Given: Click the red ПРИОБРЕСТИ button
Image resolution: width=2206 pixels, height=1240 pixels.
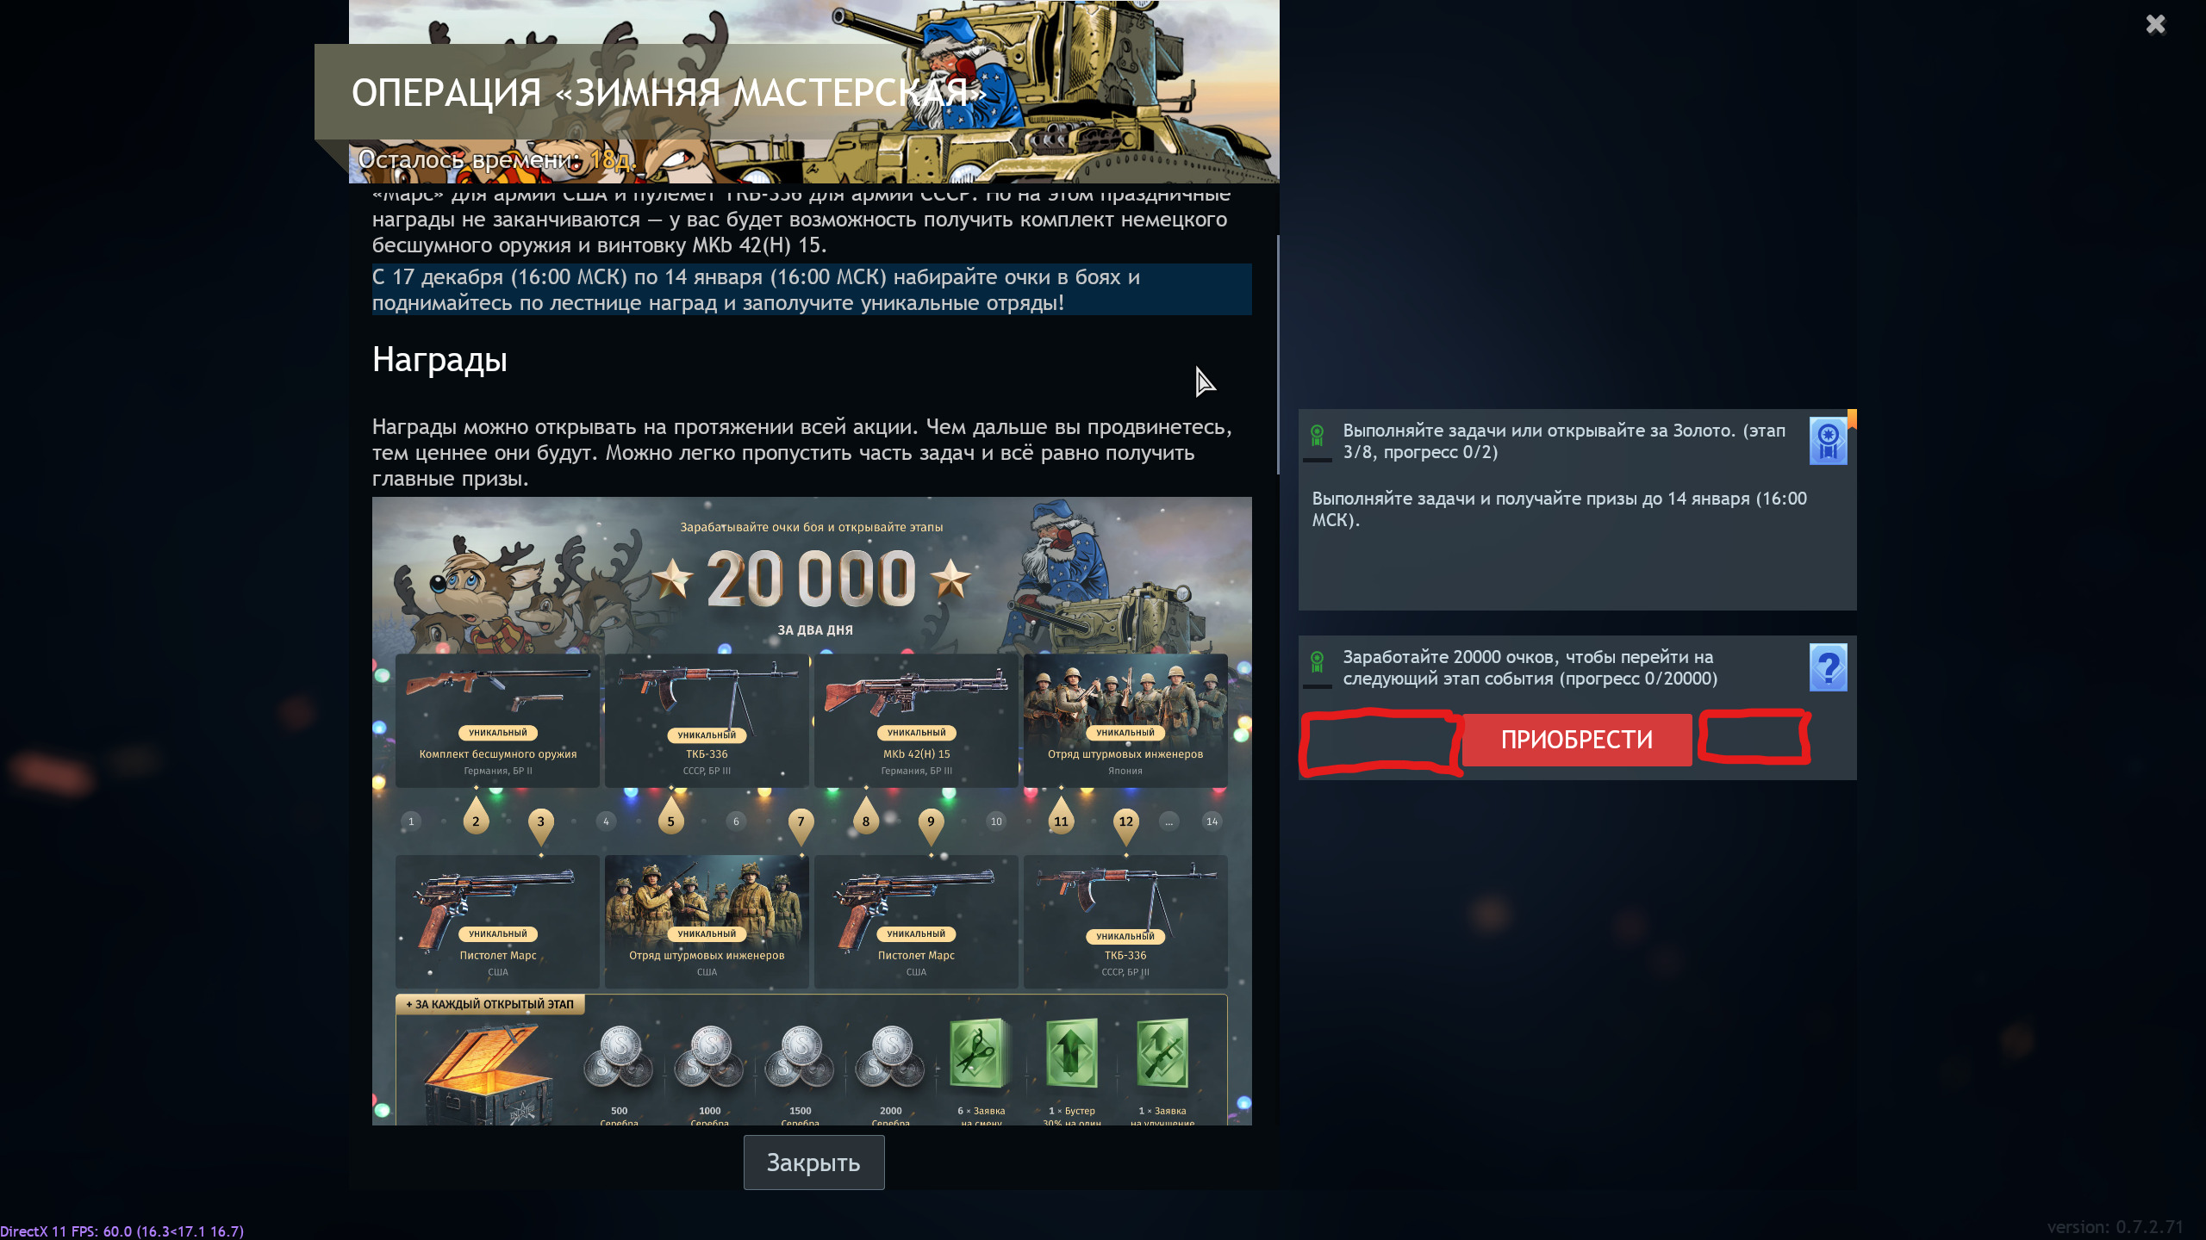Looking at the screenshot, I should (x=1577, y=740).
